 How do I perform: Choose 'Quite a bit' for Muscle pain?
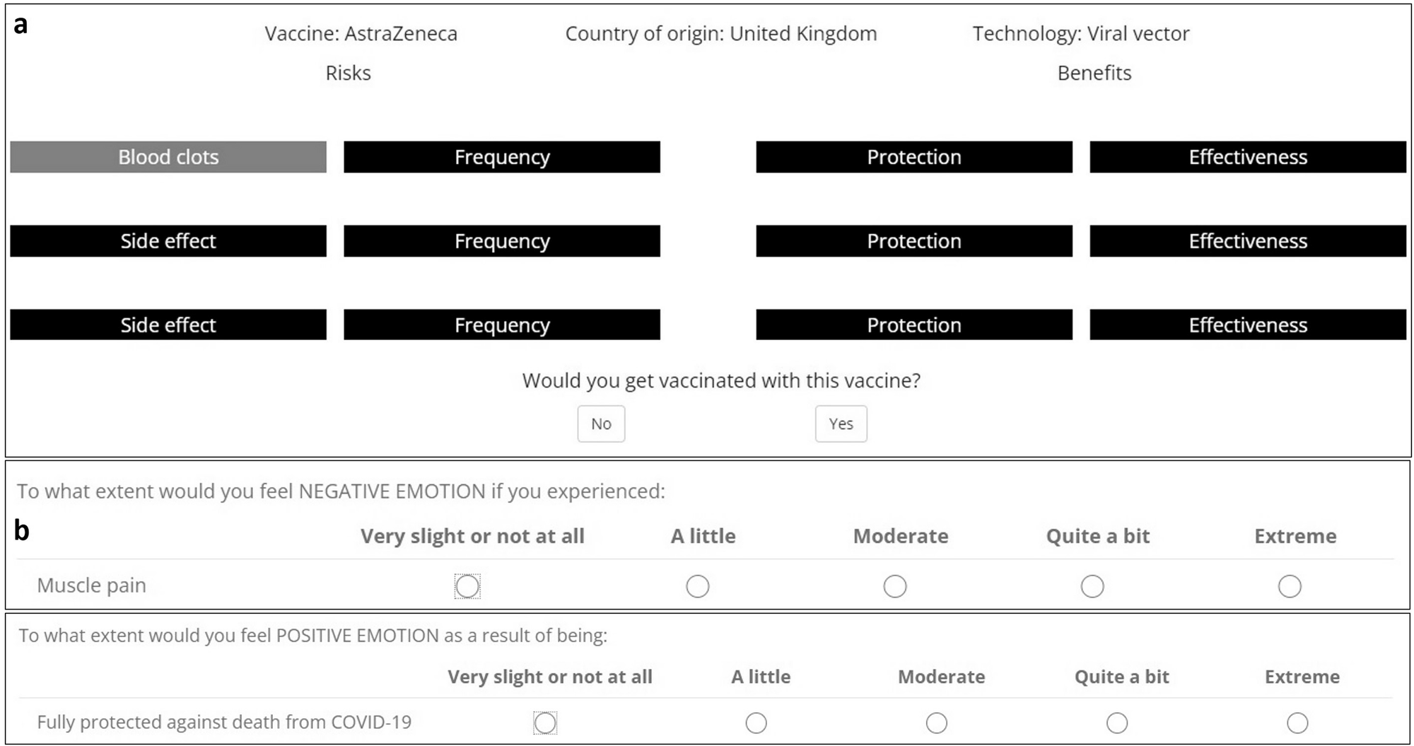(1092, 586)
